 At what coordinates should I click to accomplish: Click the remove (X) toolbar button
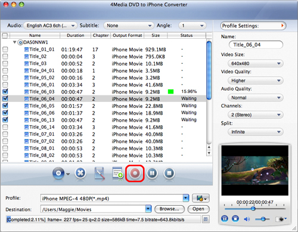(80, 173)
